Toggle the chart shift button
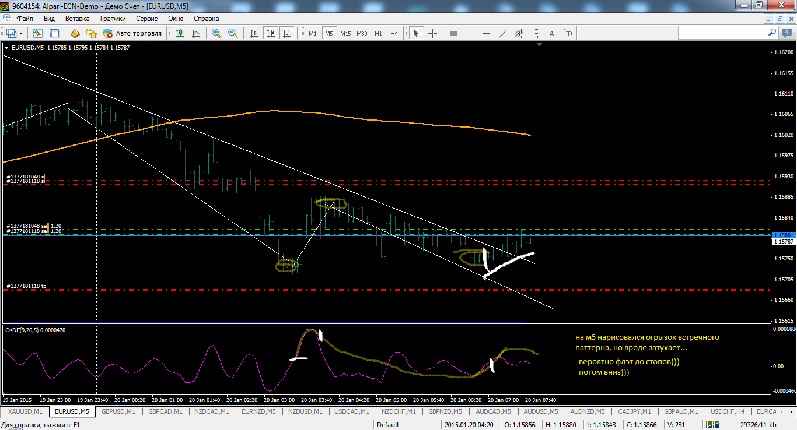797x430 pixels. pyautogui.click(x=271, y=33)
